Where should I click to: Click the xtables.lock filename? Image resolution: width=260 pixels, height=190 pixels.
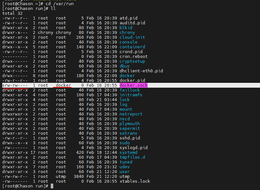pos(135,181)
